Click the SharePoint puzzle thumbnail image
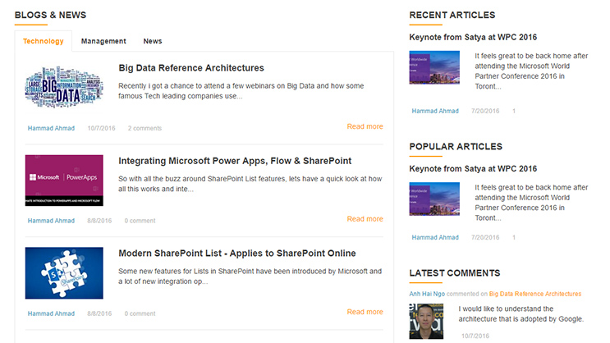Screen dimensions: 610x343 pyautogui.click(x=64, y=273)
